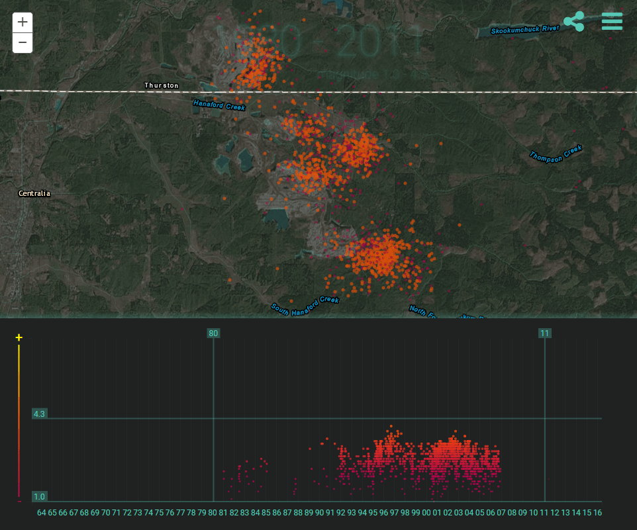The height and width of the screenshot is (530, 637).
Task: Click the Hanaford Creek label
Action: [x=219, y=105]
